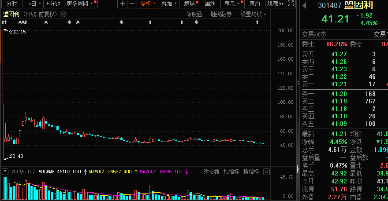Viewport: 388px width, 201px height.
Task: Click 委比 value 86.26%
Action: click(x=336, y=44)
